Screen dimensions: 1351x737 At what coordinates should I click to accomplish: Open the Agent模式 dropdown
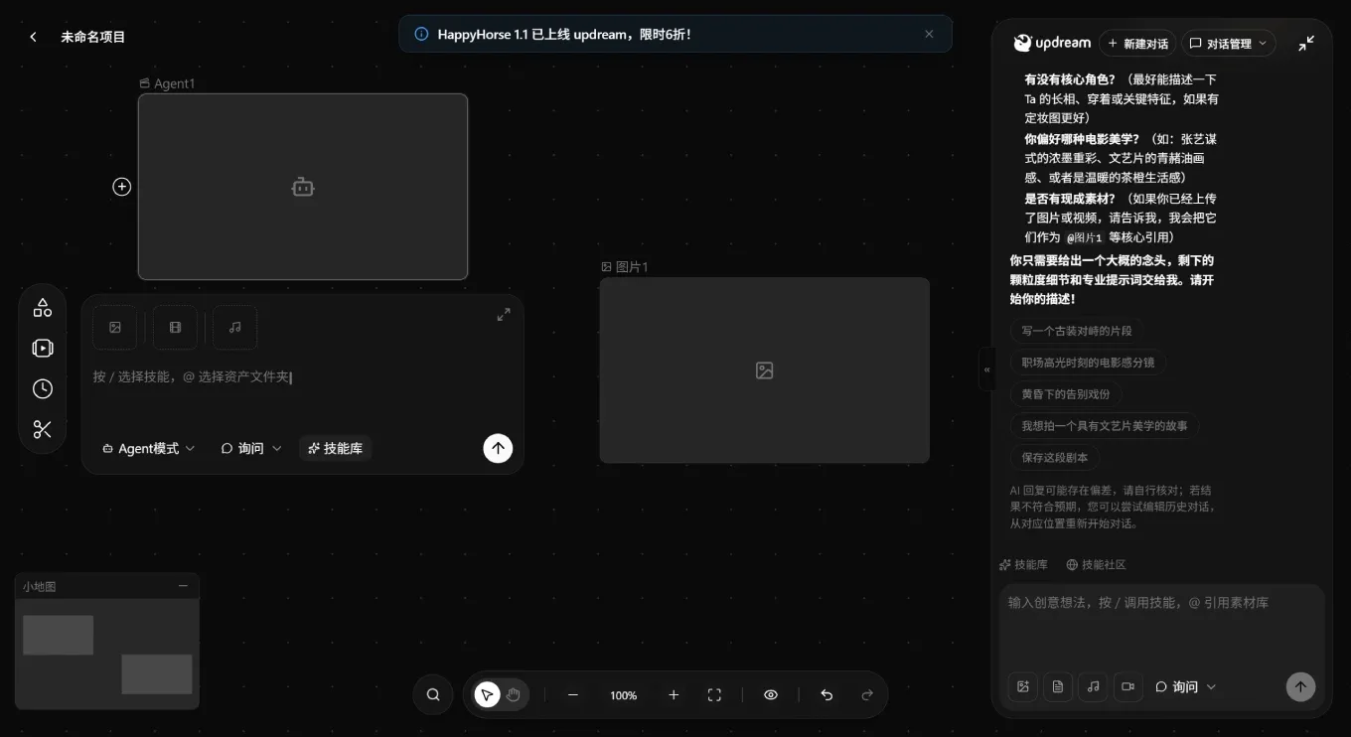(x=149, y=448)
